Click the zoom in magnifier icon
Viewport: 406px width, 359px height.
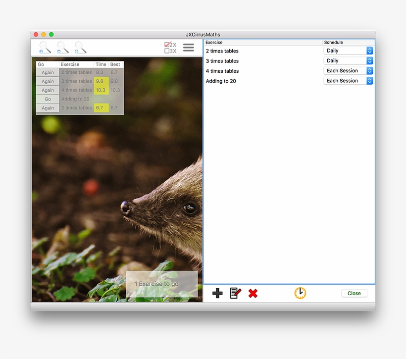point(80,48)
